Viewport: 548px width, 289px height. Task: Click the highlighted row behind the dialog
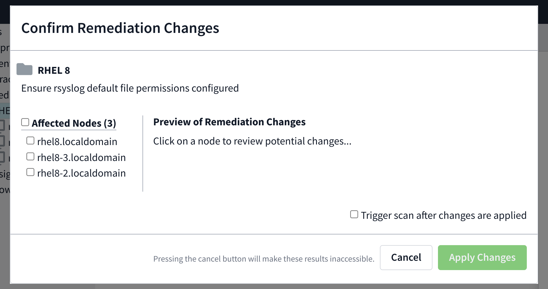tap(5, 111)
